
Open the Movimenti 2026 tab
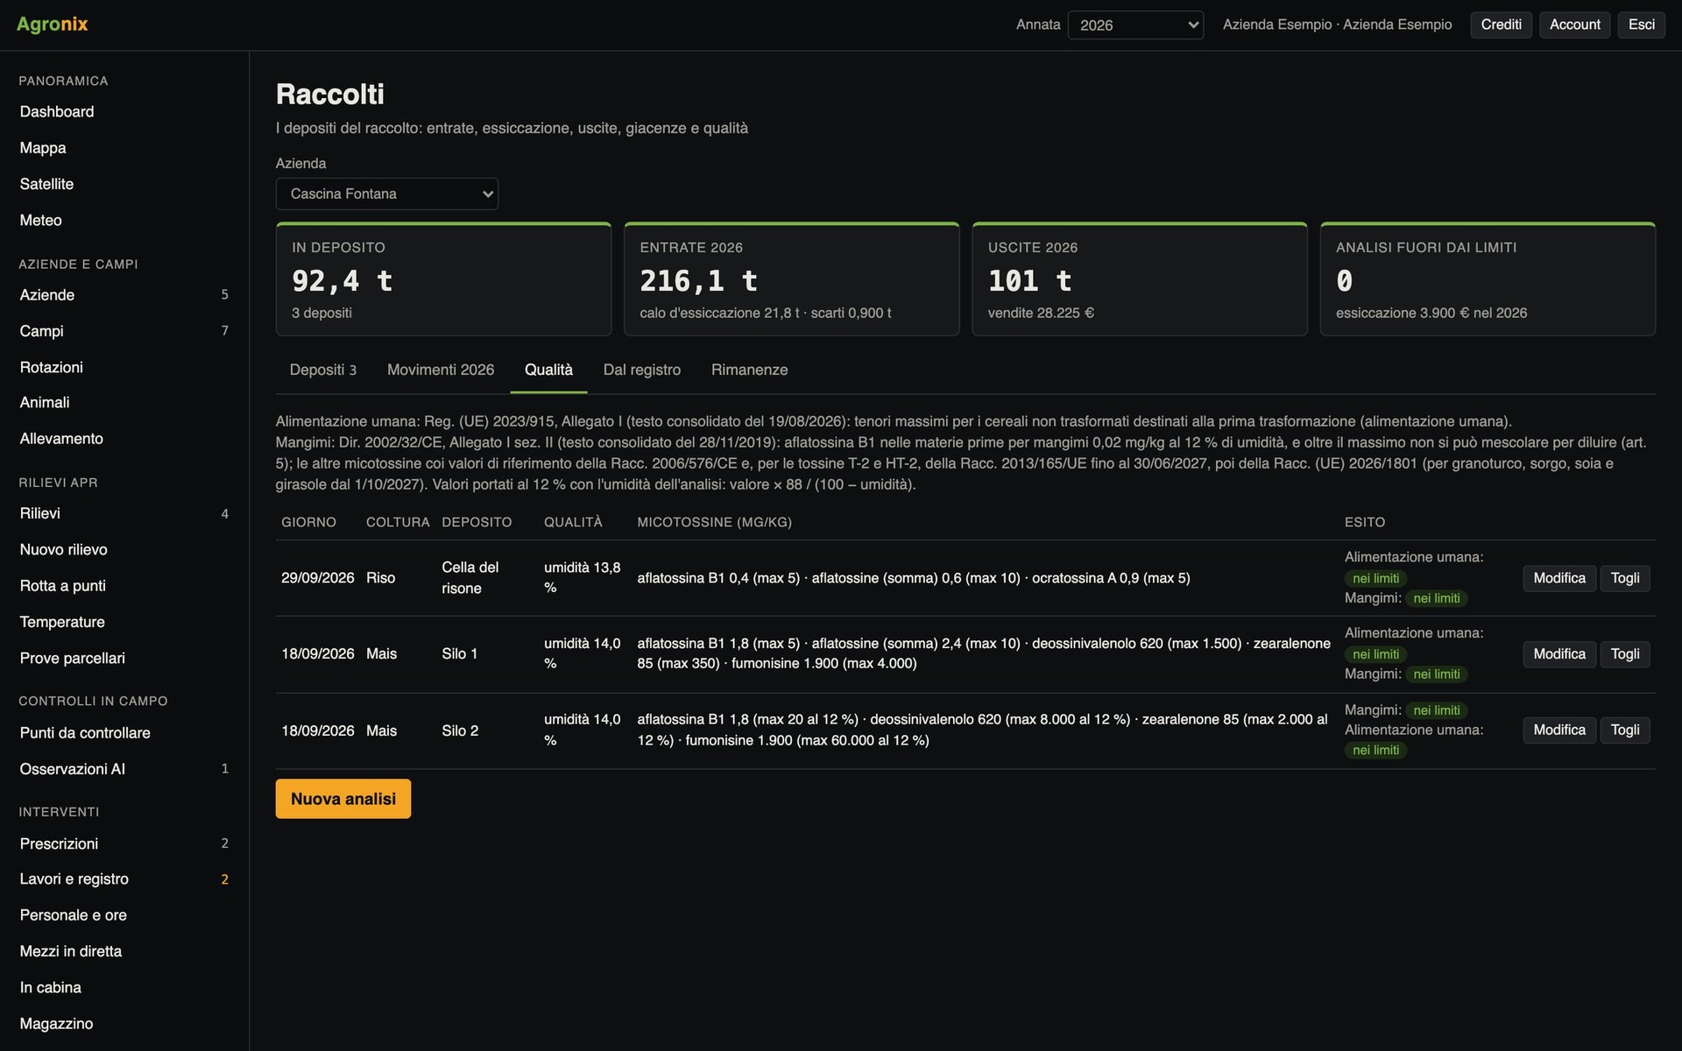(441, 370)
